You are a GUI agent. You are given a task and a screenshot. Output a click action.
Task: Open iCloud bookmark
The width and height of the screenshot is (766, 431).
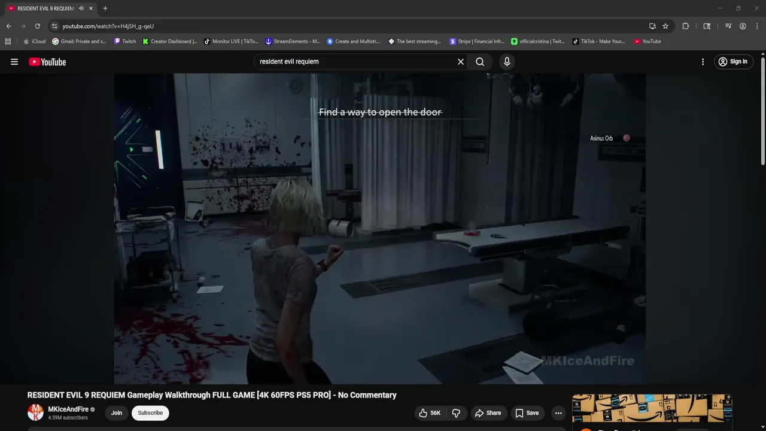pyautogui.click(x=35, y=41)
